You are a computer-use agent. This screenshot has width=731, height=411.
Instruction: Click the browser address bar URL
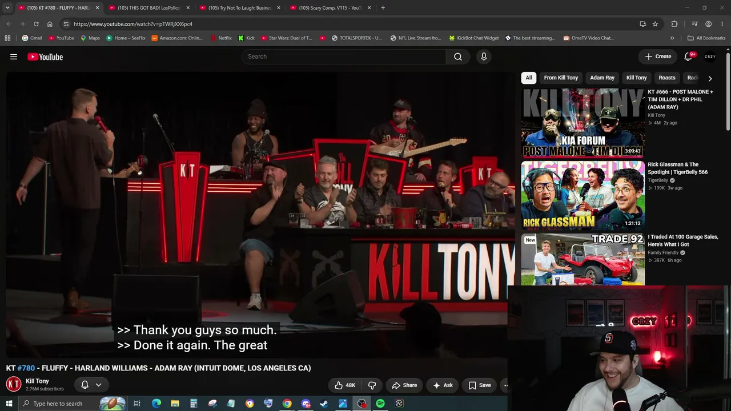click(x=133, y=24)
